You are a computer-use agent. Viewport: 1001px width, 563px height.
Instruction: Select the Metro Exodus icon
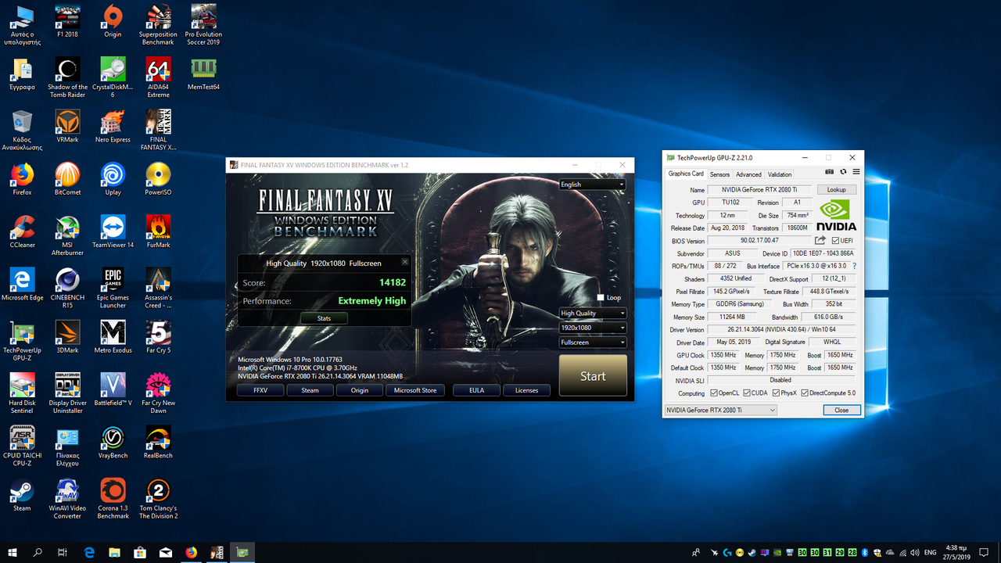(113, 337)
